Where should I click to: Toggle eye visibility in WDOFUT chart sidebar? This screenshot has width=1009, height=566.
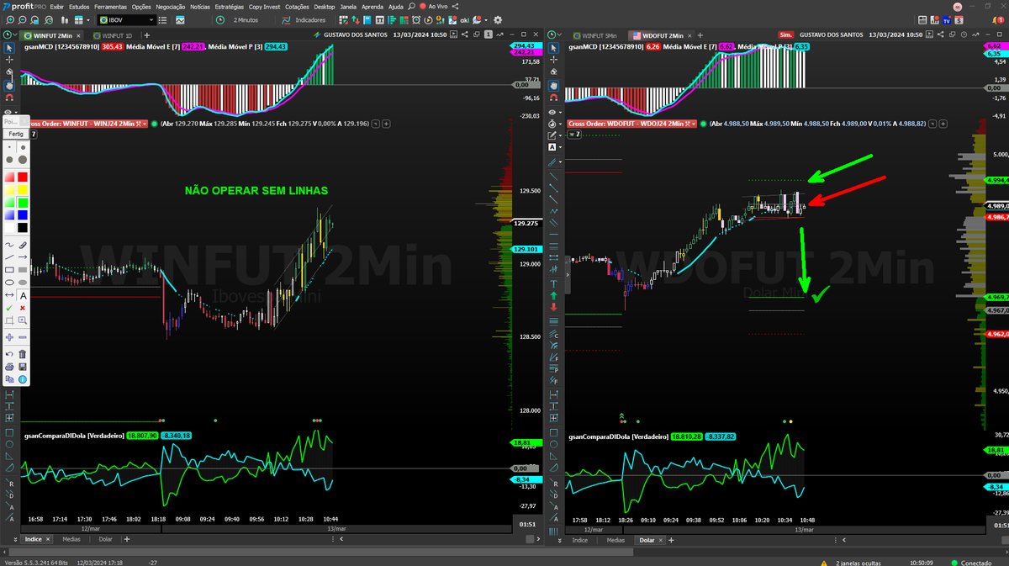553,110
